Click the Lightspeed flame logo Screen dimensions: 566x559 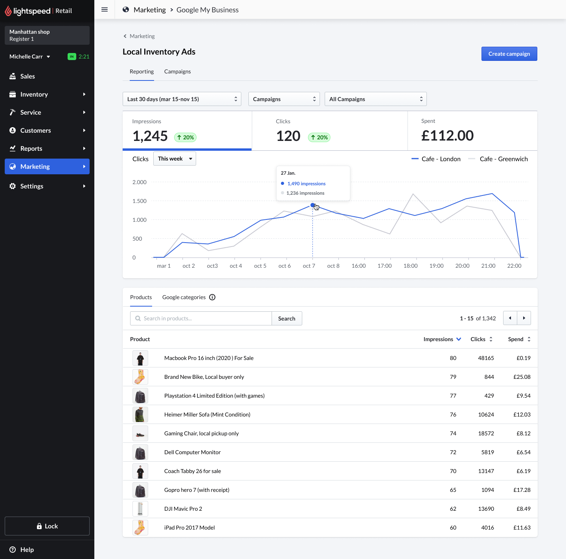click(x=8, y=11)
